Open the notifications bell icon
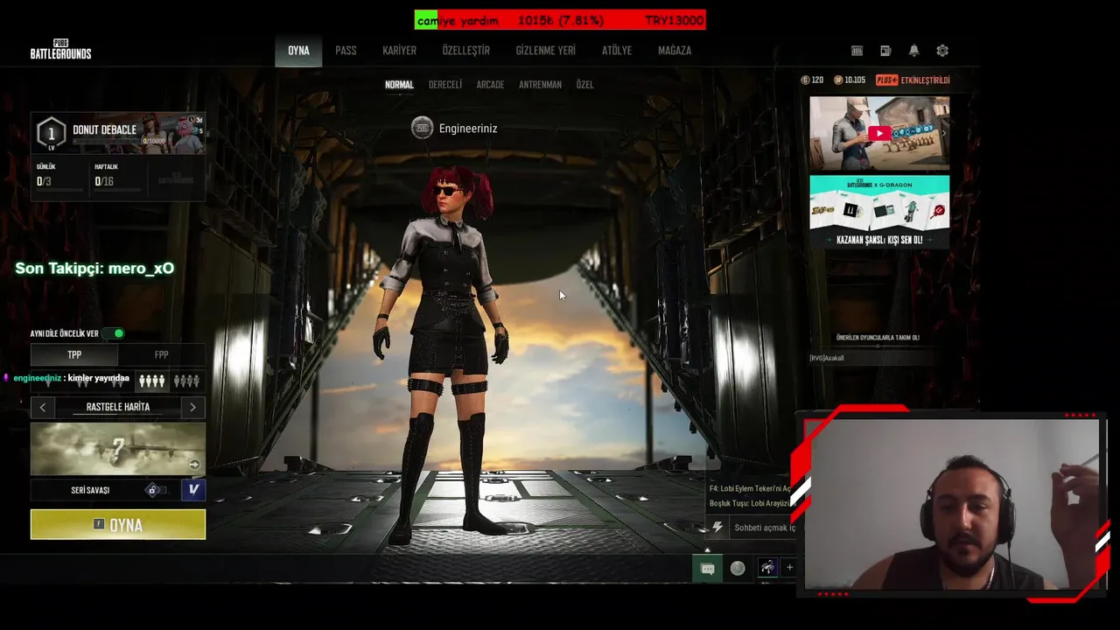Screen dimensions: 1120x630 (913, 51)
